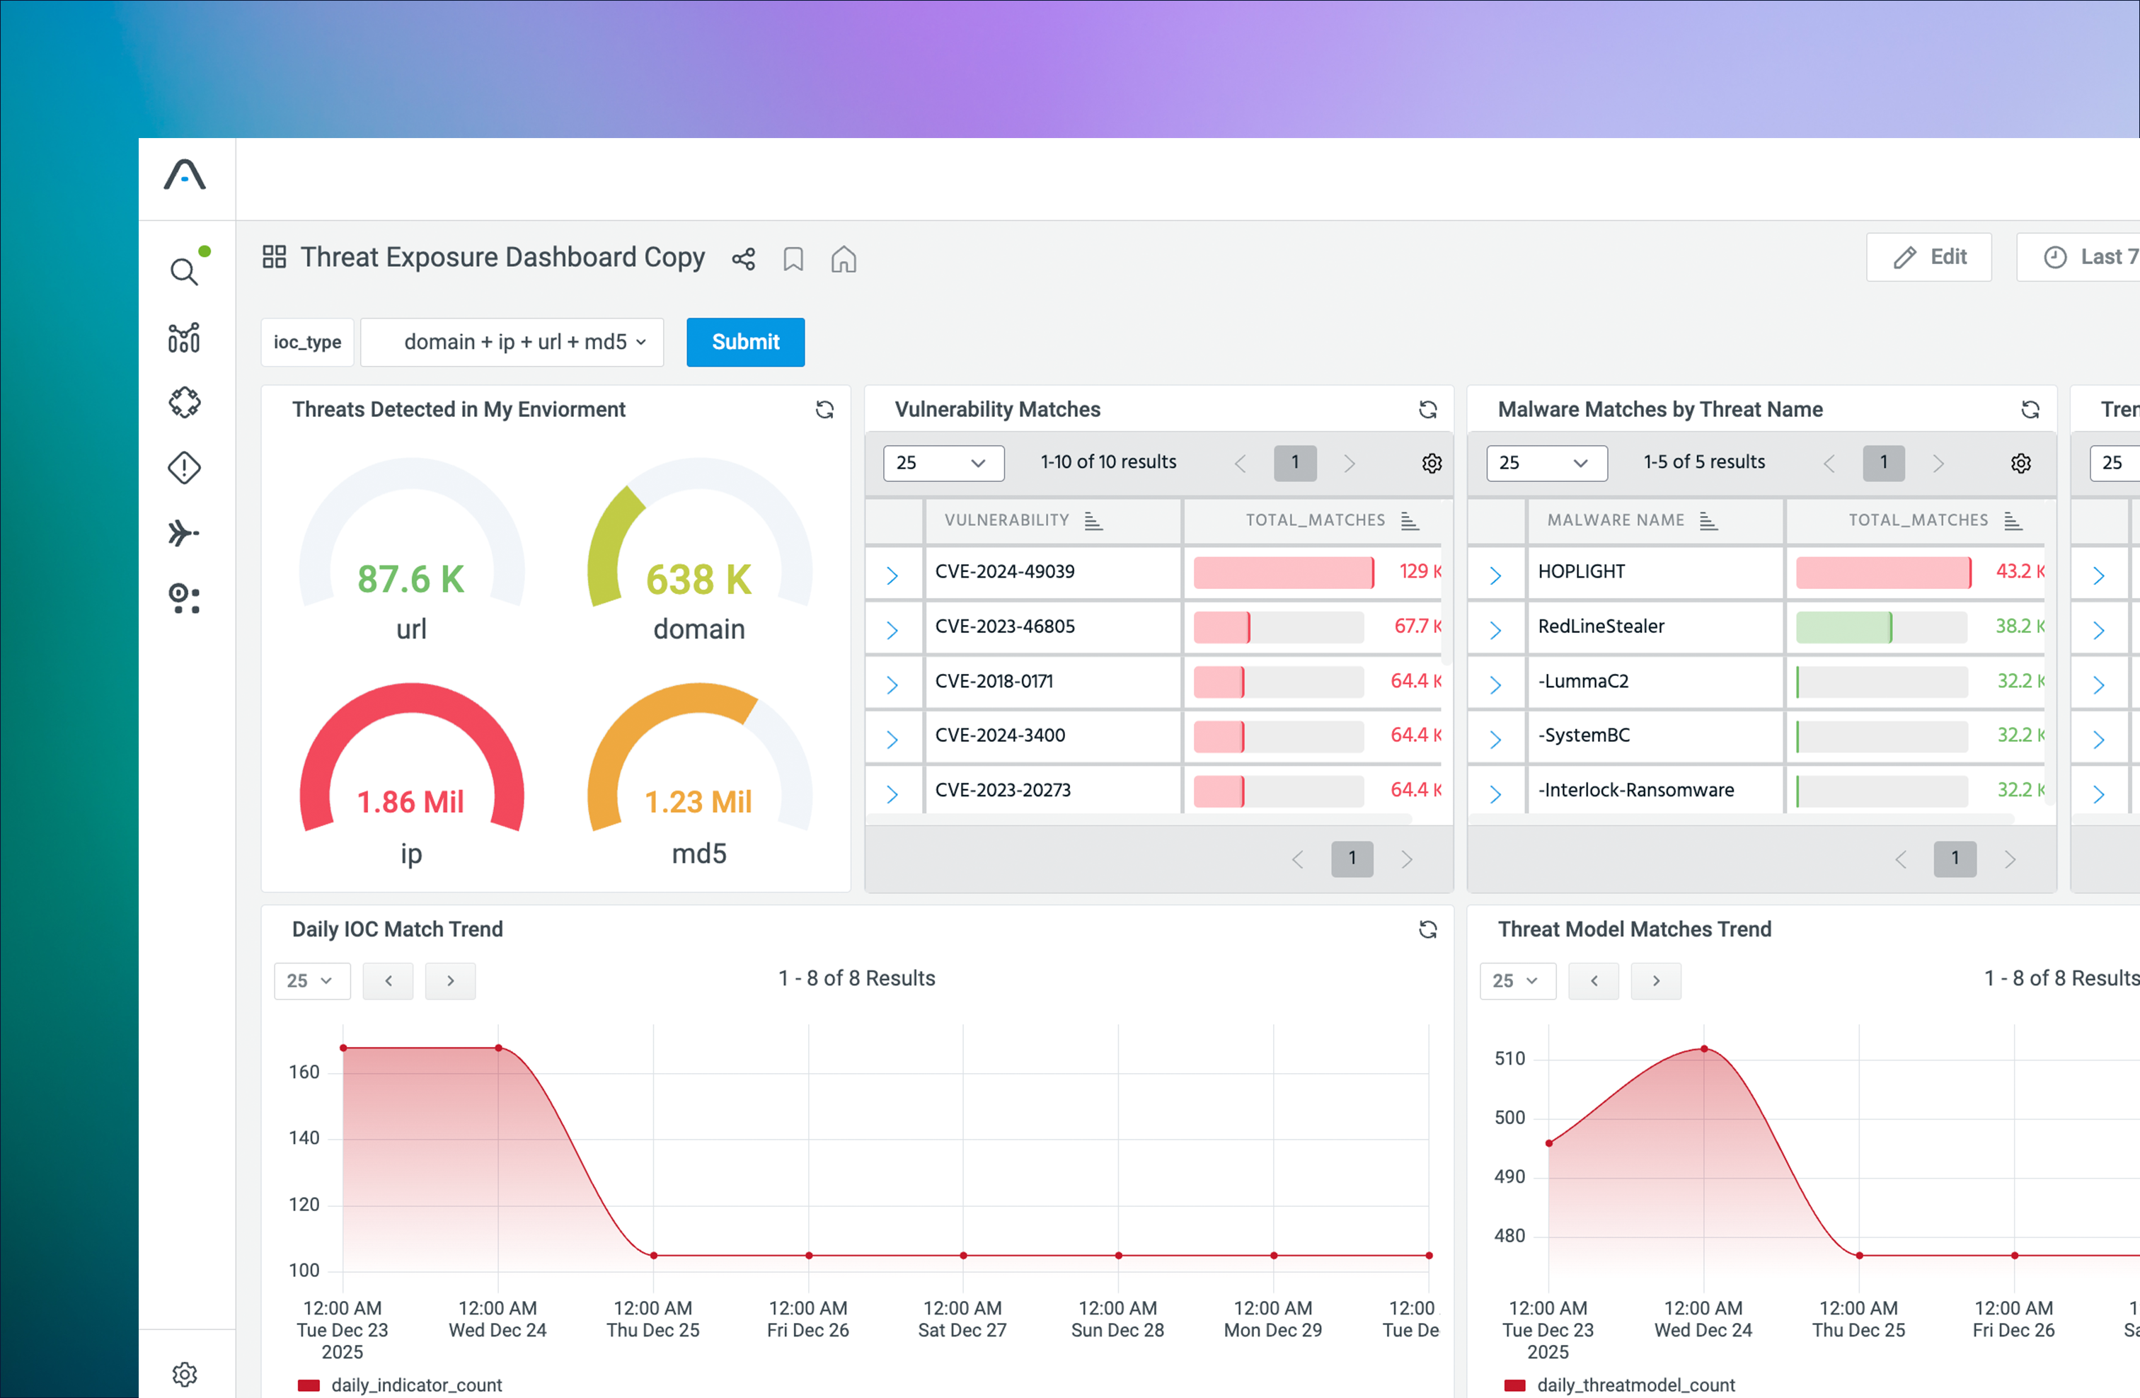This screenshot has height=1398, width=2140.
Task: Open Malware Matches table settings gear
Action: point(2020,462)
